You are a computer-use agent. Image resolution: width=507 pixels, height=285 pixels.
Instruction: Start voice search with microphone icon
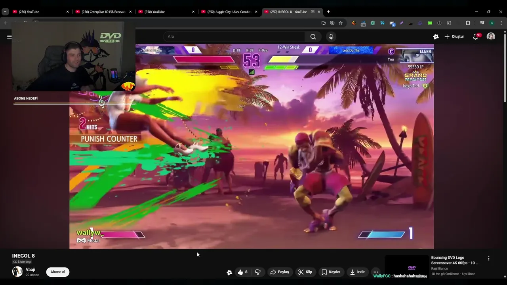(x=331, y=36)
